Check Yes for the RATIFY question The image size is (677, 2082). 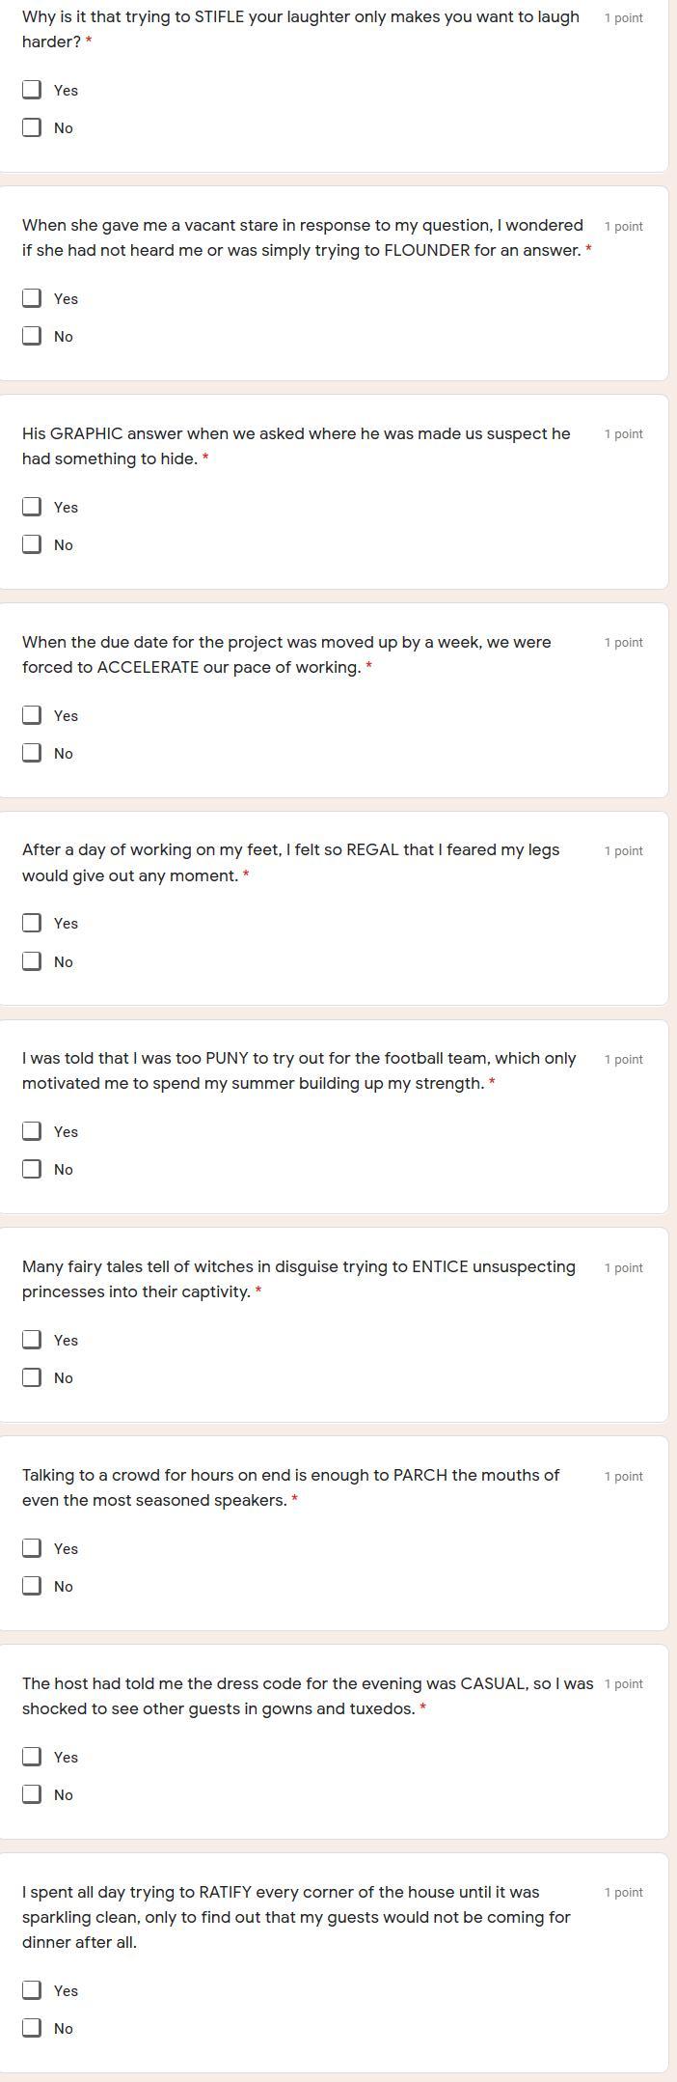coord(32,1990)
